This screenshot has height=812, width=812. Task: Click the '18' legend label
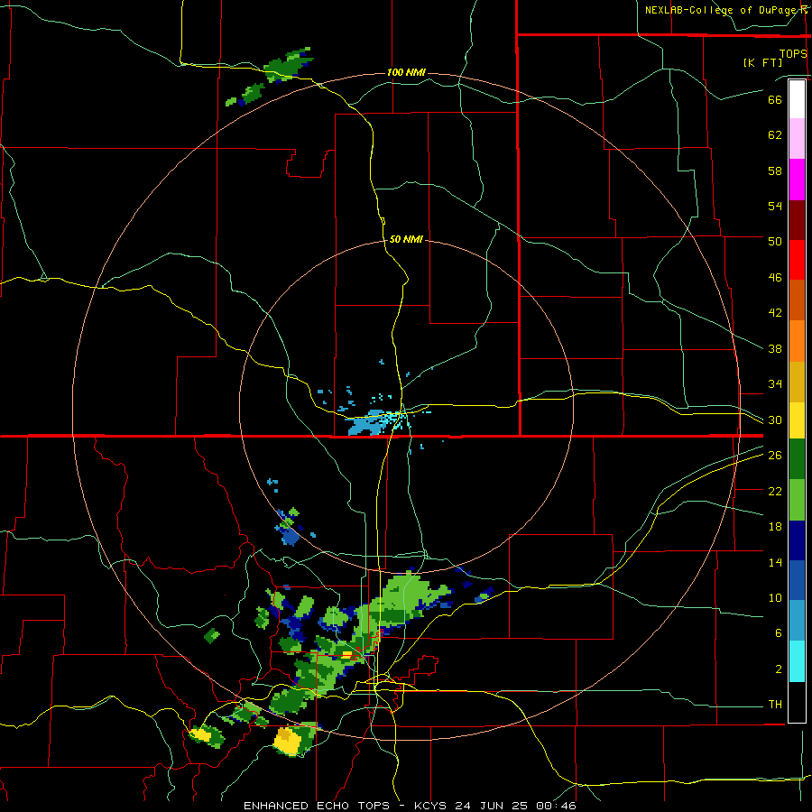[775, 527]
